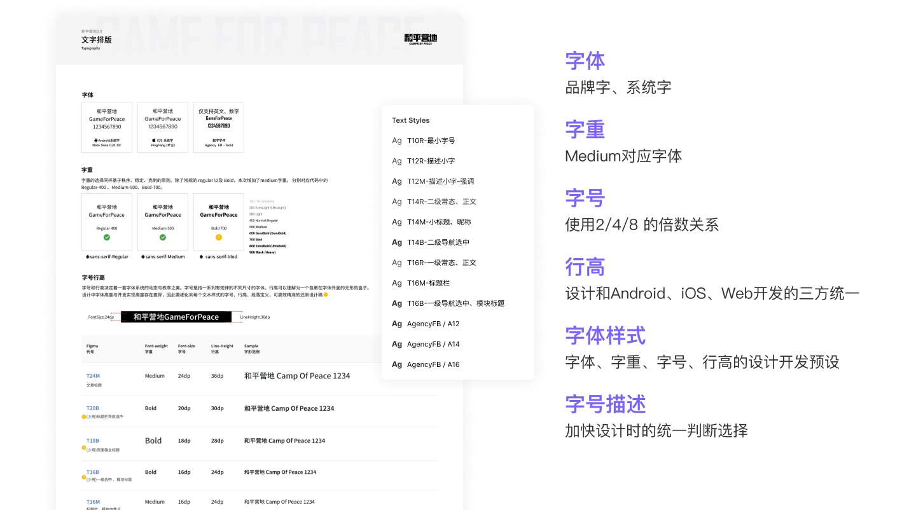The height and width of the screenshot is (510, 916).
Task: Click the purple 字重 heading on the right
Action: click(x=585, y=130)
